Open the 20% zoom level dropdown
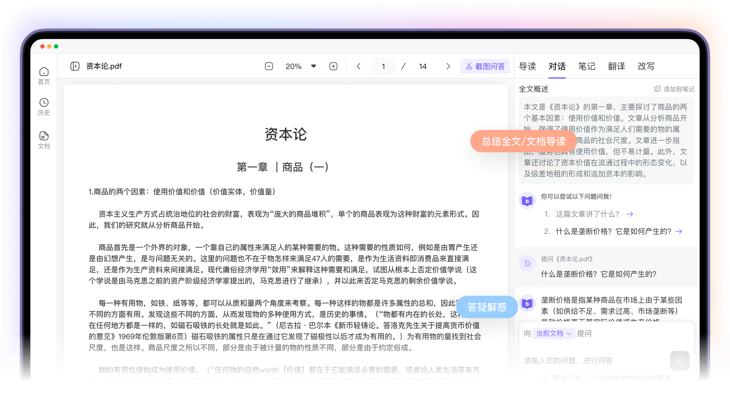The width and height of the screenshot is (730, 401). coord(313,66)
